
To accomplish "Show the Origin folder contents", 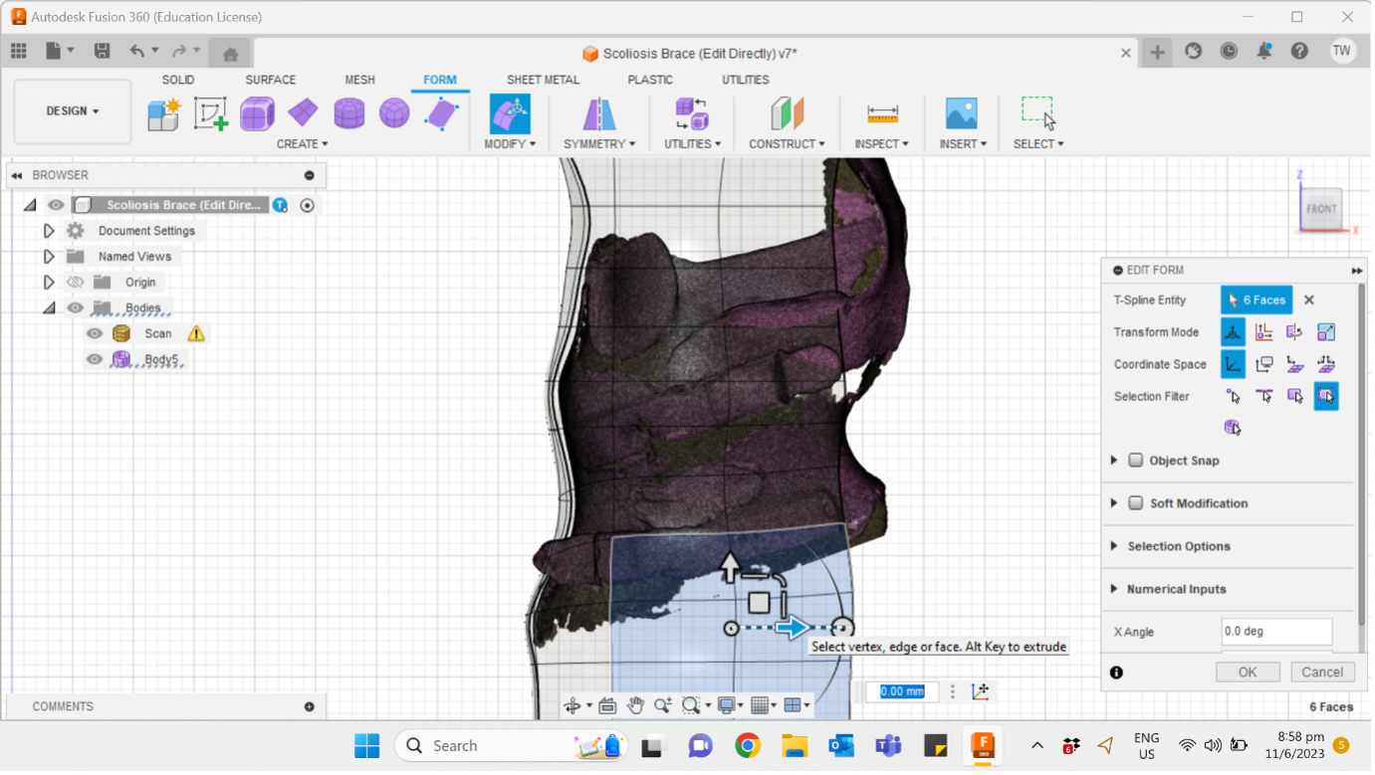I will [x=49, y=282].
